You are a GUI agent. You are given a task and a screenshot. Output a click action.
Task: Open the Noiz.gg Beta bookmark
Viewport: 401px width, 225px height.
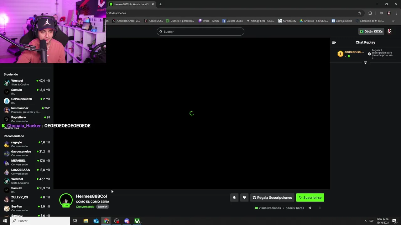tap(260, 21)
